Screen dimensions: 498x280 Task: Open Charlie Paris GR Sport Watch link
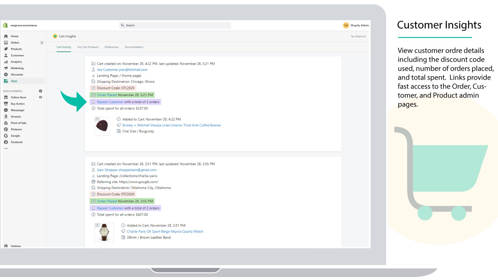point(165,232)
